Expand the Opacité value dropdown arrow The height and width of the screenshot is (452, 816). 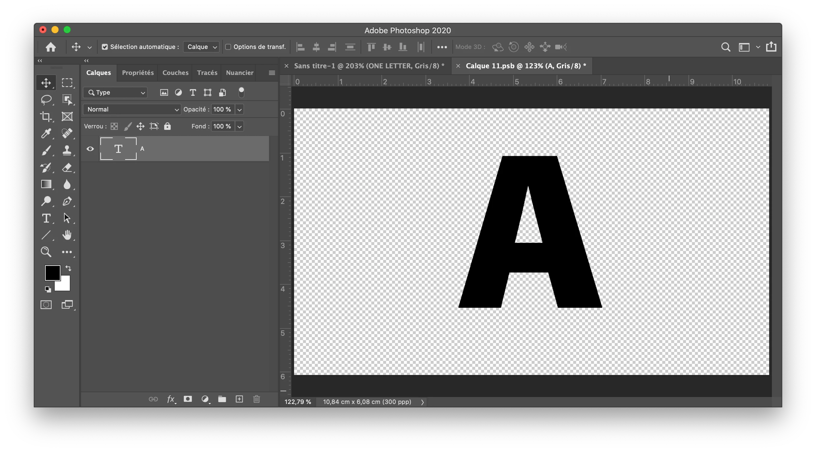click(240, 110)
